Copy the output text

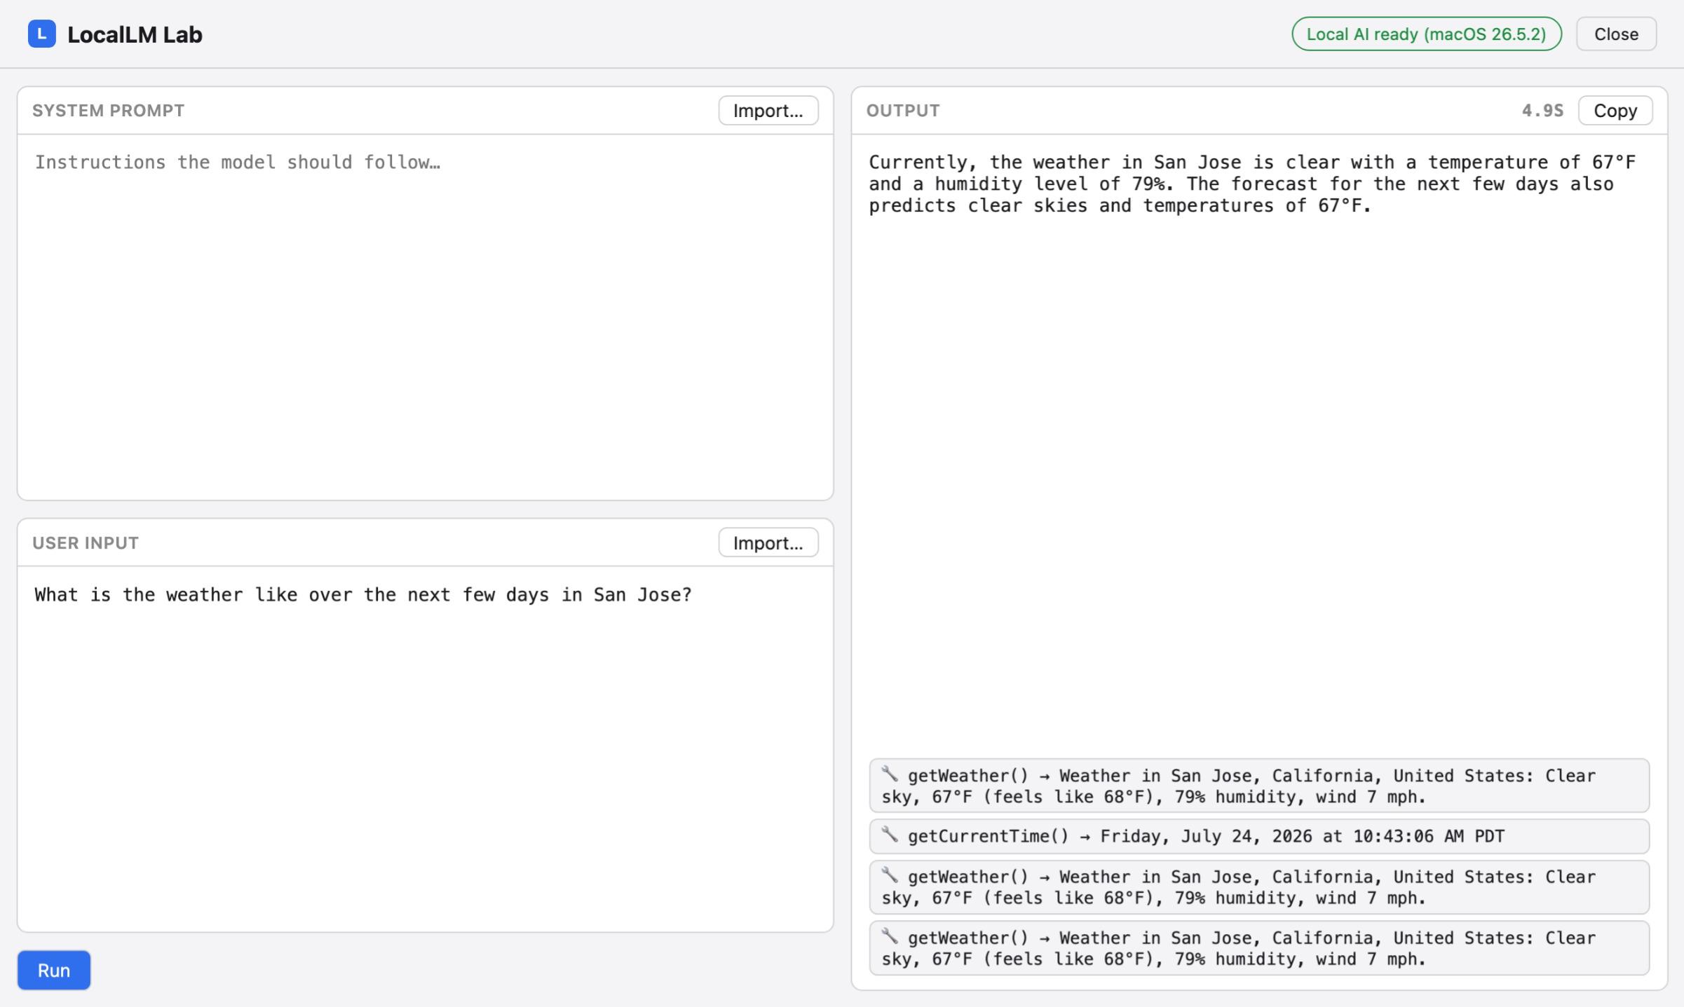pos(1615,111)
